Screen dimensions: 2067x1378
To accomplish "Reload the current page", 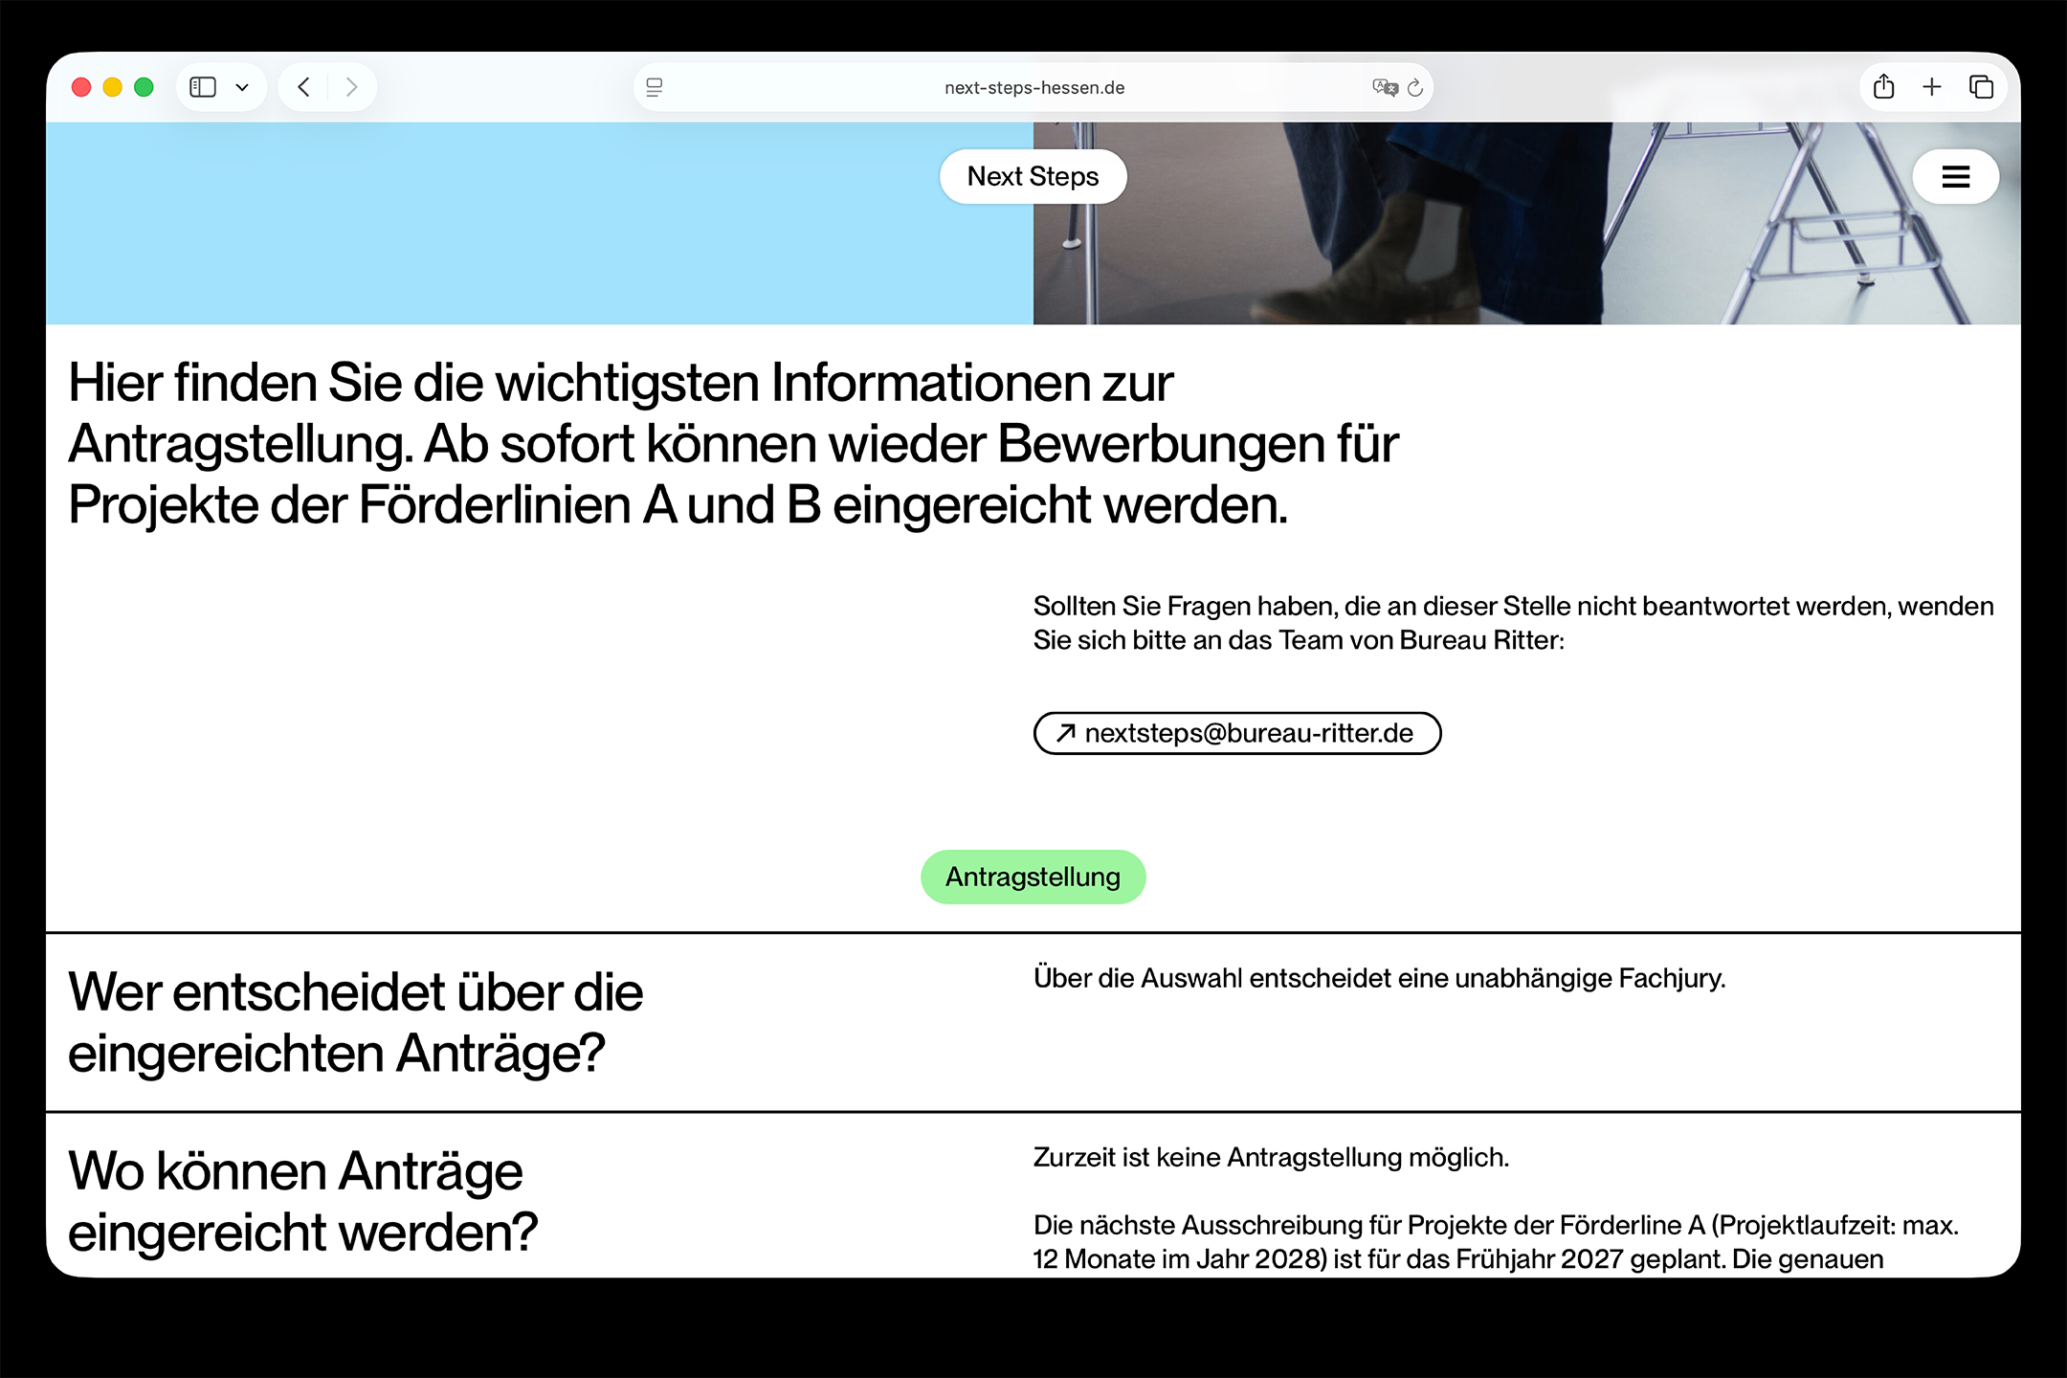I will 1415,87.
